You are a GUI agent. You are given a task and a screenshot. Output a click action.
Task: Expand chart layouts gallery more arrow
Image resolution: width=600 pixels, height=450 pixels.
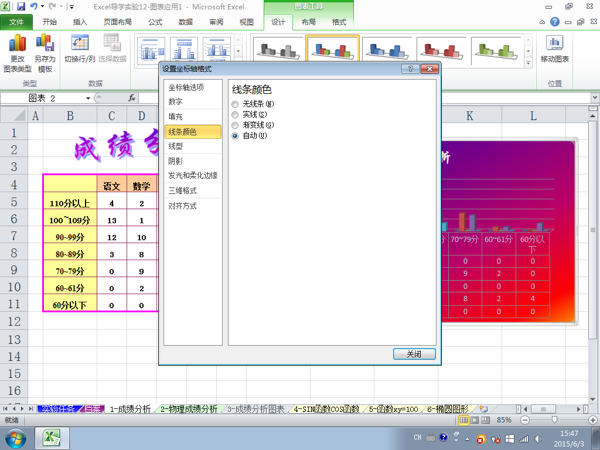pos(238,51)
